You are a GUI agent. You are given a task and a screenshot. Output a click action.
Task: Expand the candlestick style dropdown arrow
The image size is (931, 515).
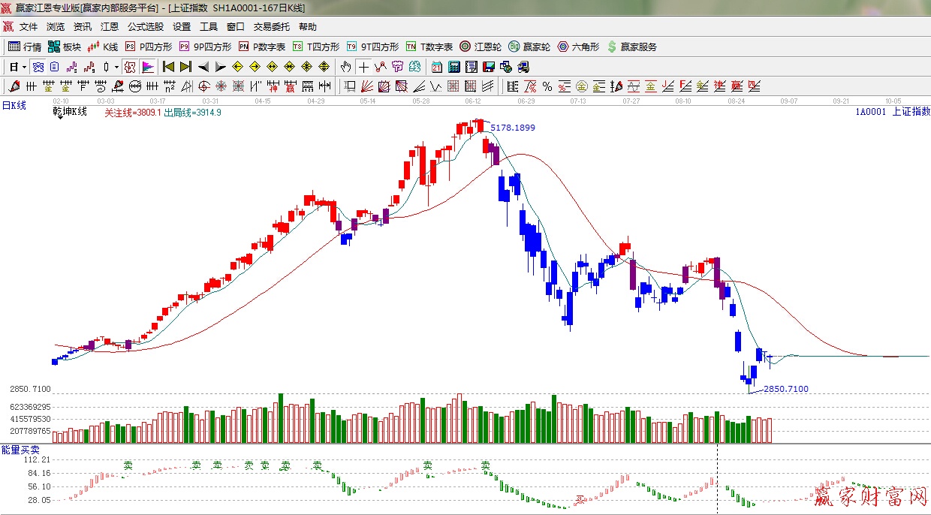click(x=116, y=67)
